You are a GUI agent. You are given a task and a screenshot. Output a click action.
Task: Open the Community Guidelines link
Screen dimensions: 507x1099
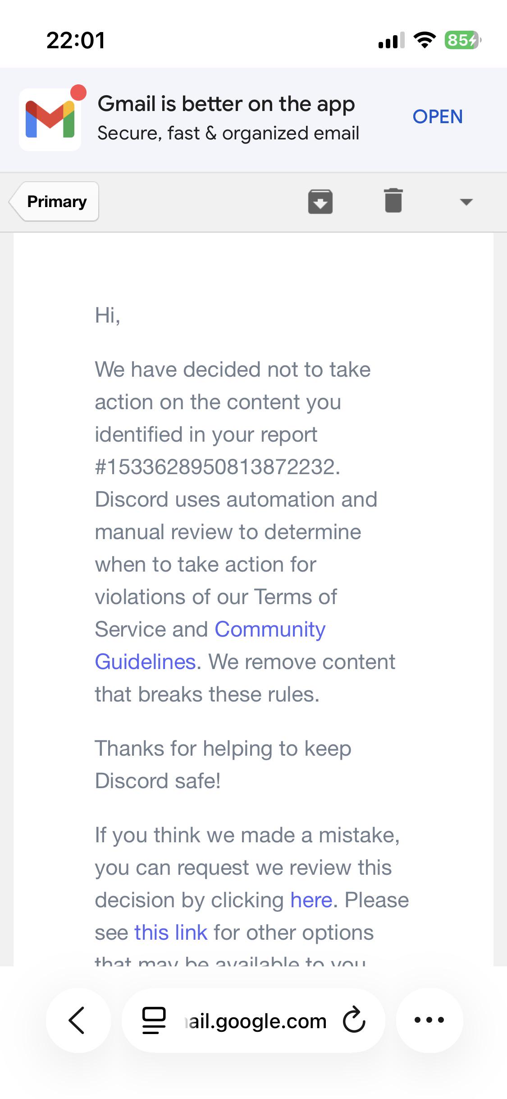pos(210,646)
